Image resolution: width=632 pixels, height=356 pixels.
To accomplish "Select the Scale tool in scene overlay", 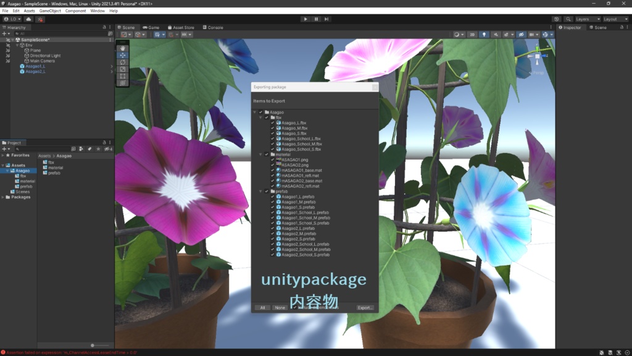I will [123, 69].
